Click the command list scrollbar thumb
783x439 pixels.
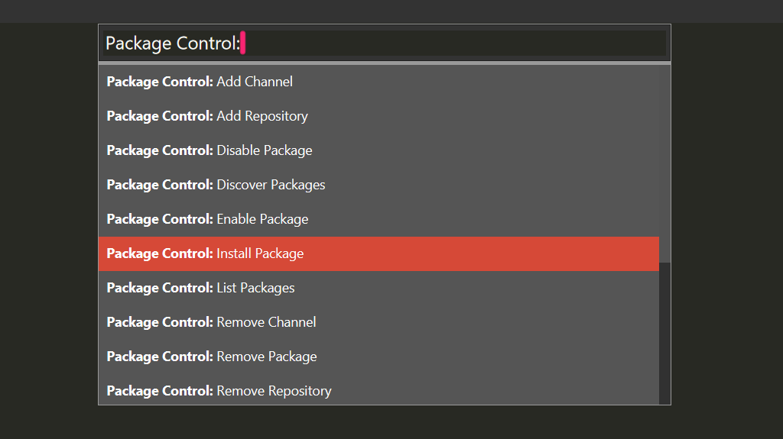click(664, 163)
